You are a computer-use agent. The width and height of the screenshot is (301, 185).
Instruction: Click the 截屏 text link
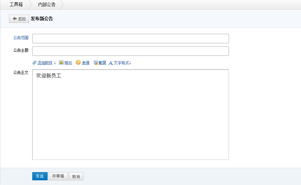[102, 63]
